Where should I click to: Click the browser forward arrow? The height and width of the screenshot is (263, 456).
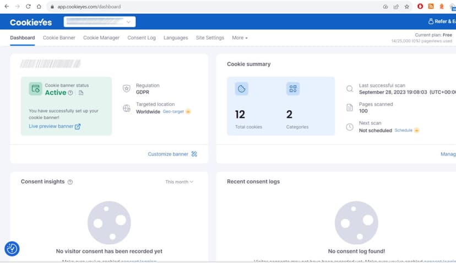point(17,7)
